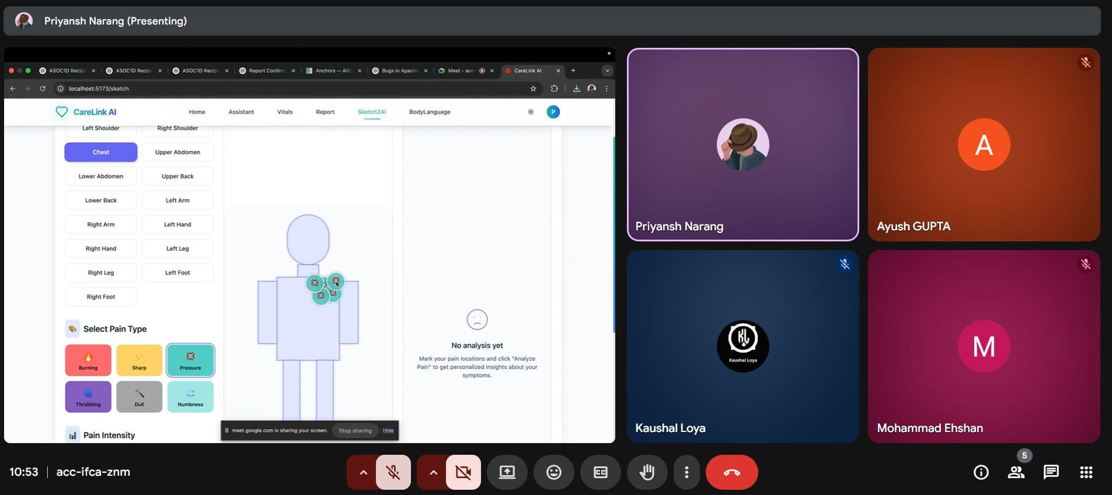Image resolution: width=1112 pixels, height=495 pixels.
Task: Expand audio settings arrow beside microphone
Action: (x=363, y=472)
